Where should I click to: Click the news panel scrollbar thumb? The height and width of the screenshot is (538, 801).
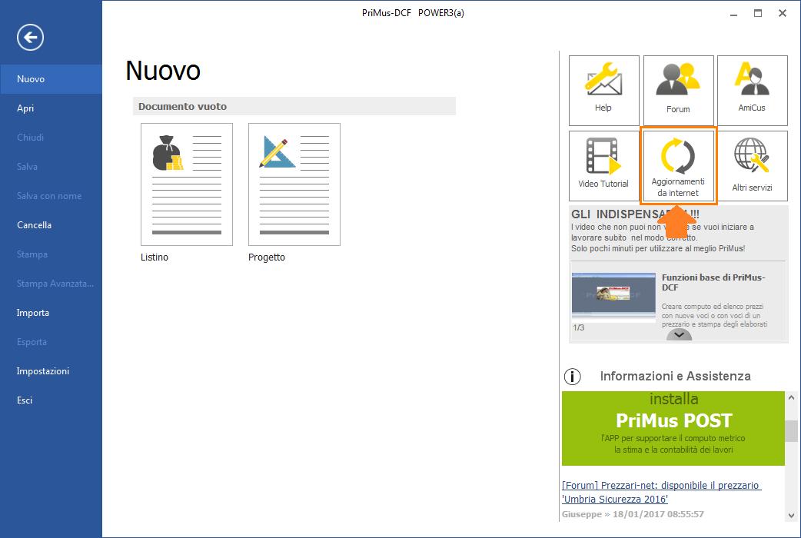(791, 430)
